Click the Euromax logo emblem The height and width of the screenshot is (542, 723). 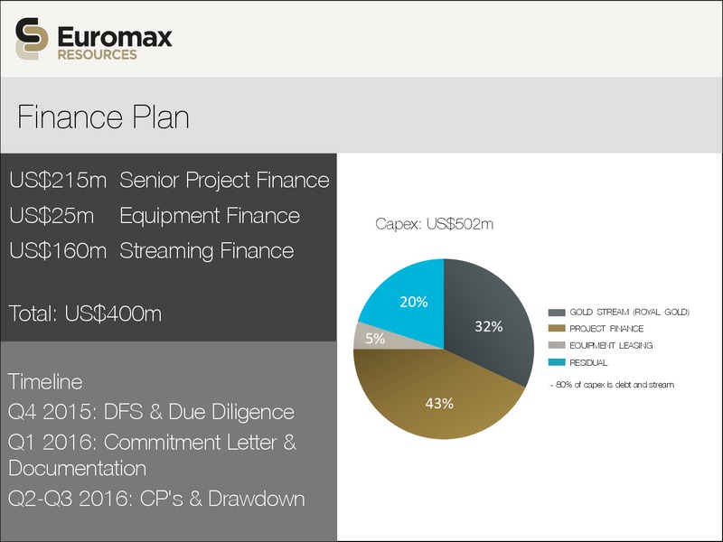pyautogui.click(x=32, y=39)
